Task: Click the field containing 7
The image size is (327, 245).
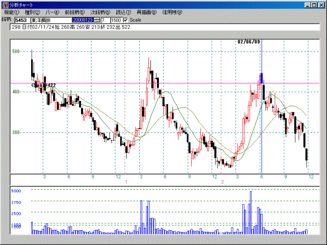Action: 106,20
